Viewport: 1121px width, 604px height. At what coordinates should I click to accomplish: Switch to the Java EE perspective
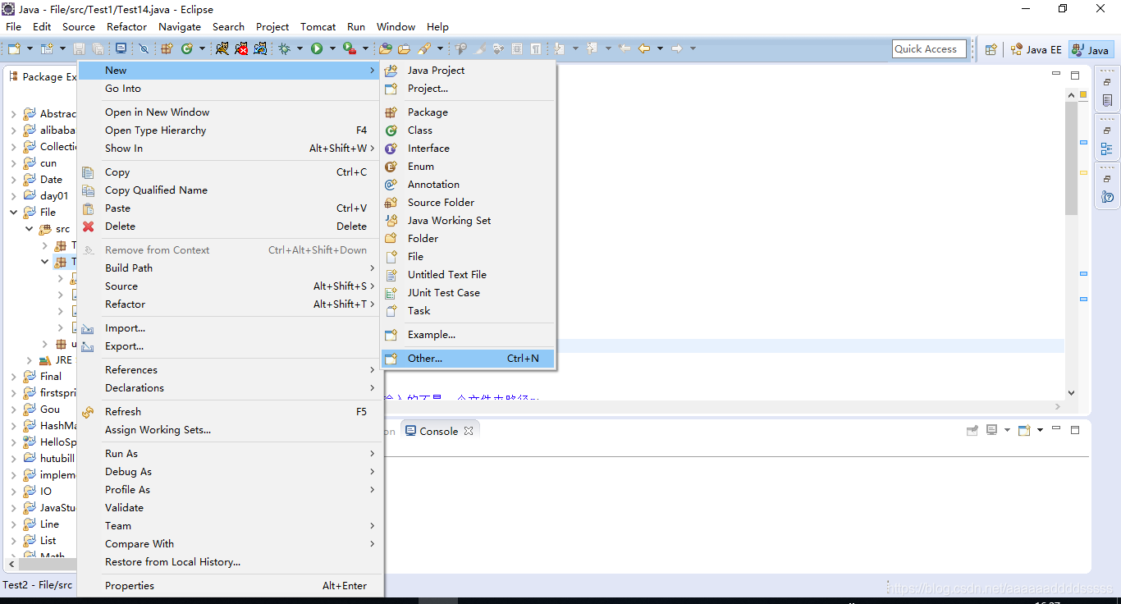(1036, 49)
